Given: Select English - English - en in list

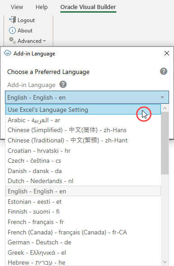Looking at the screenshot, I should (83, 191).
